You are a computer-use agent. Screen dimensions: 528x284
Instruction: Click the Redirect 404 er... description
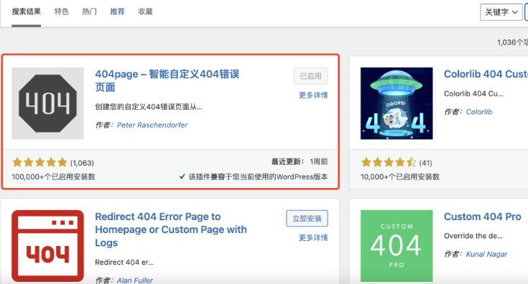[x=124, y=262]
